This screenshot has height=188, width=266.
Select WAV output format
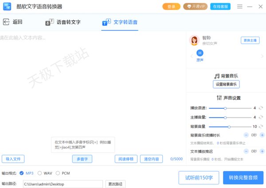pos(40,173)
